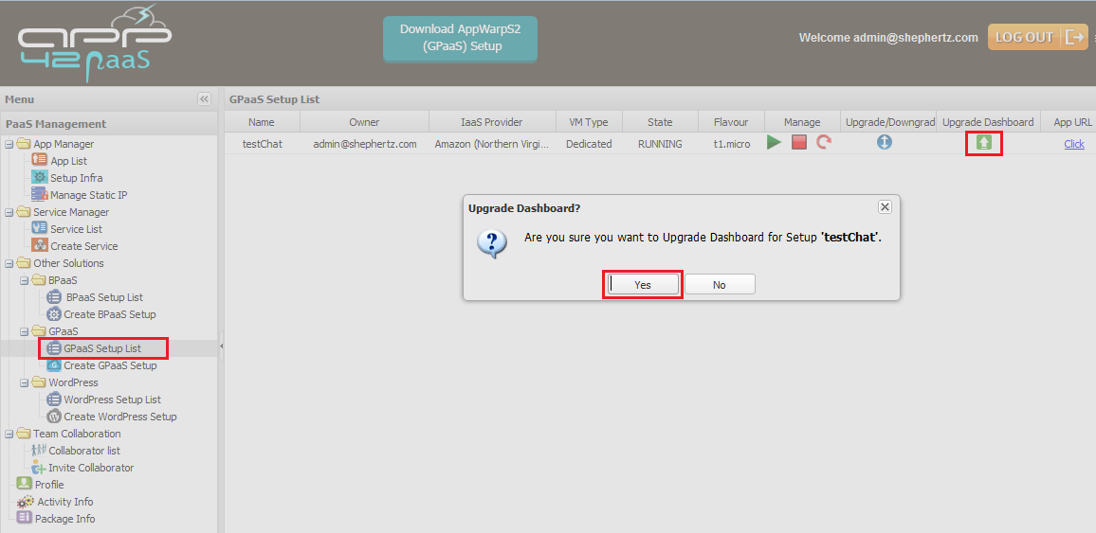Collapse the WordPress tree folder

pos(25,382)
